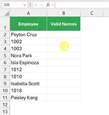This screenshot has width=109, height=115.
Task: Click the Enter checkmark icon in formula bar
Action: pyautogui.click(x=42, y=5)
